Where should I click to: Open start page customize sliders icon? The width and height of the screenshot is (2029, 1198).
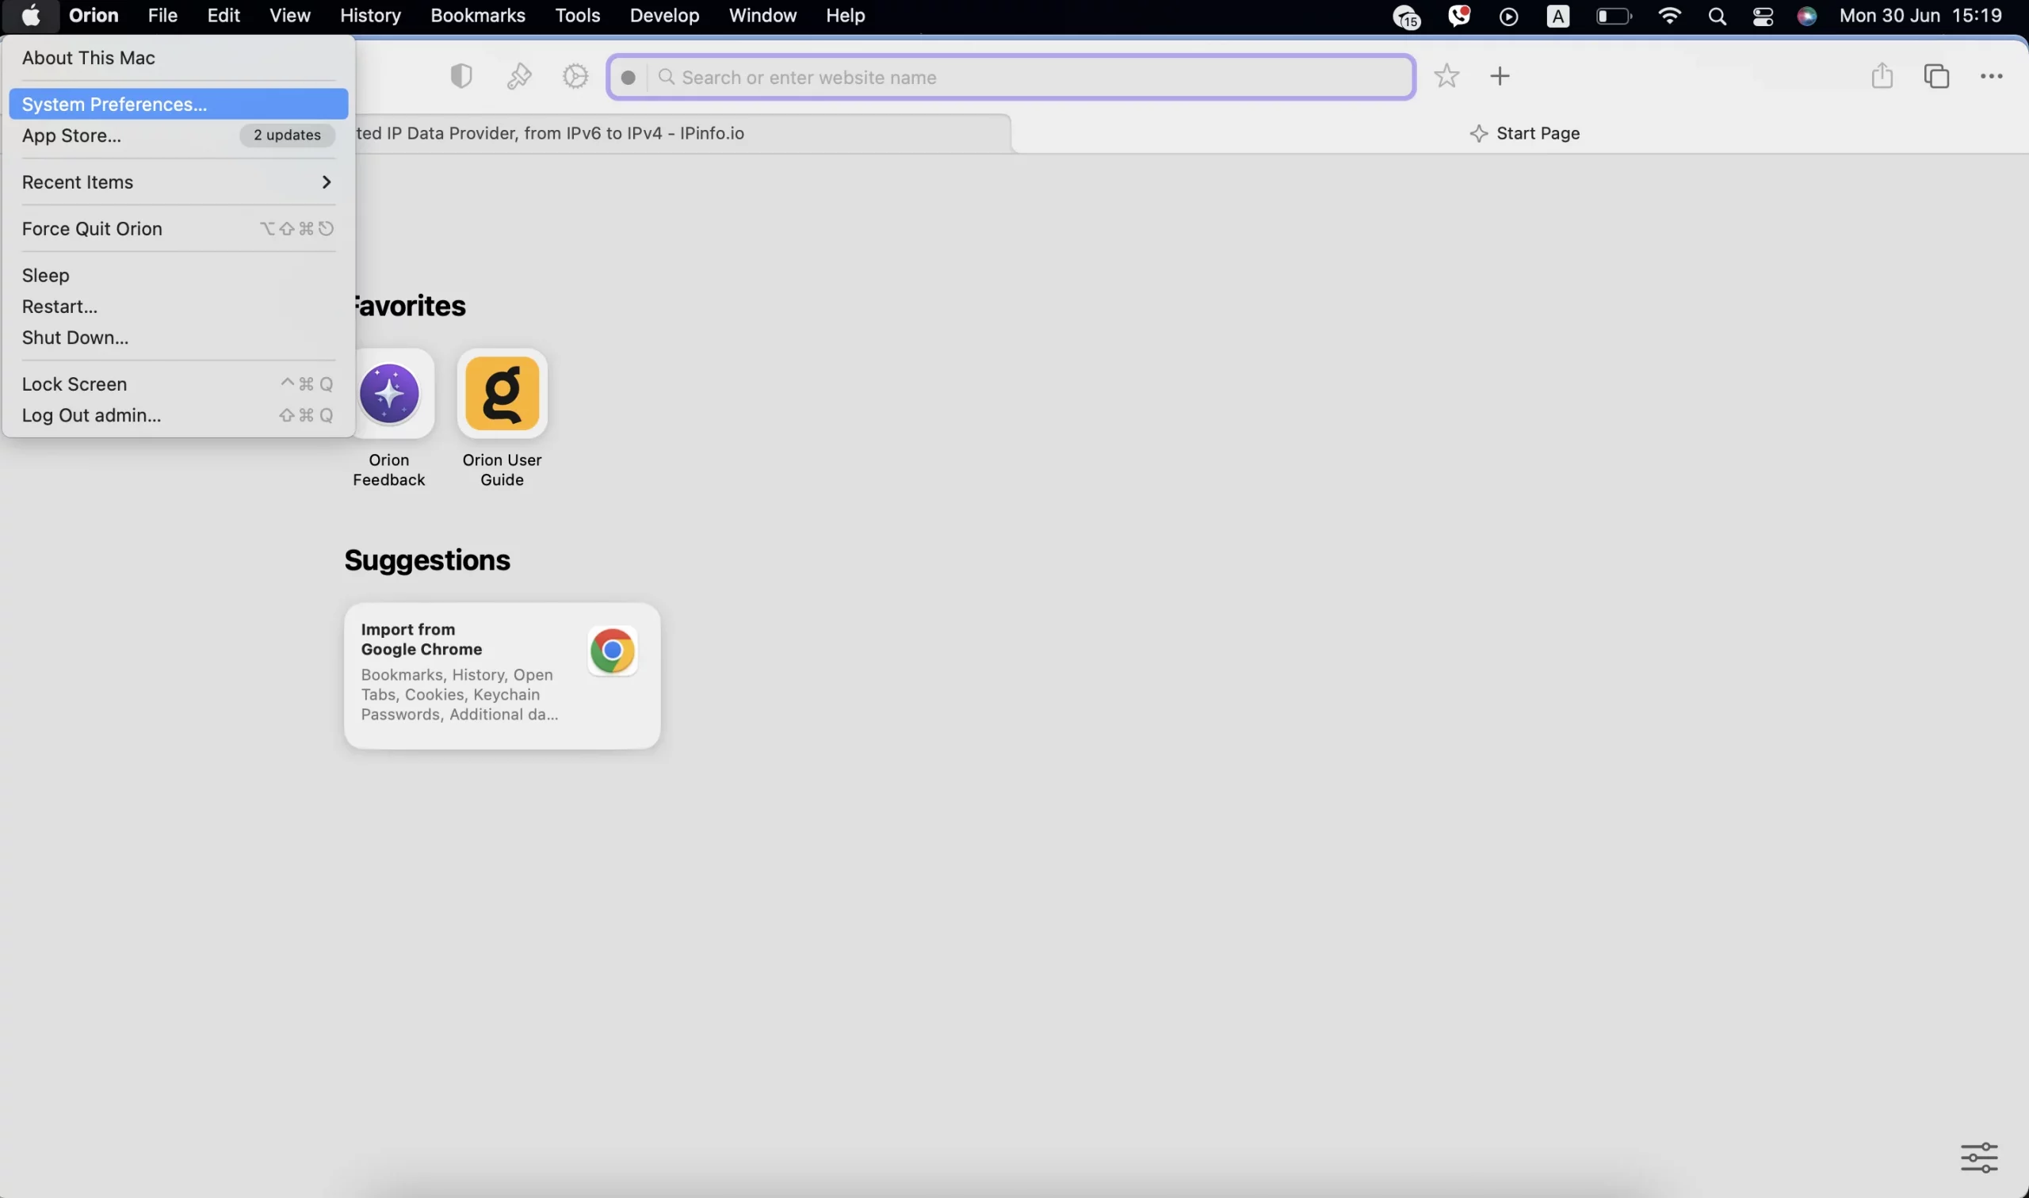(x=1979, y=1157)
